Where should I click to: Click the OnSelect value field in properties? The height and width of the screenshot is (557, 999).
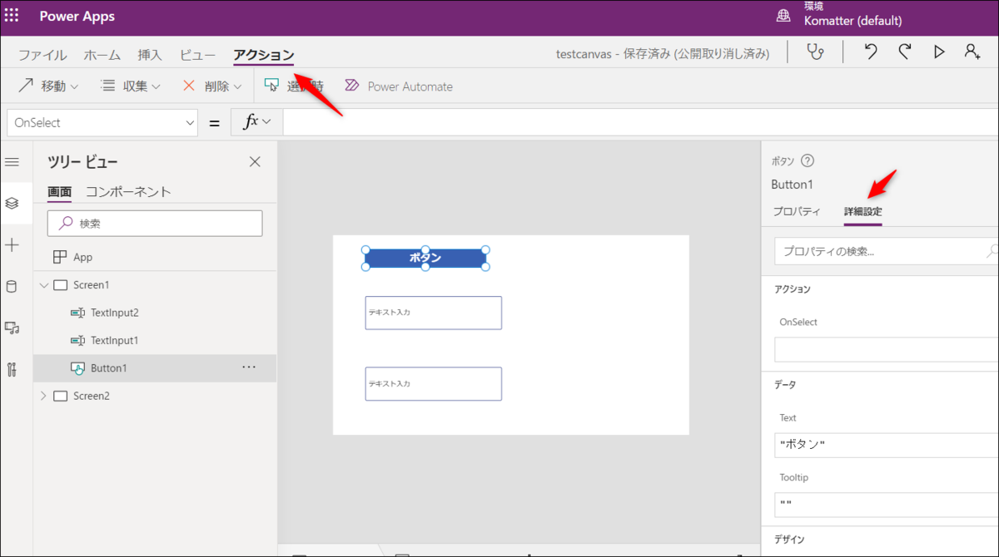(x=887, y=349)
